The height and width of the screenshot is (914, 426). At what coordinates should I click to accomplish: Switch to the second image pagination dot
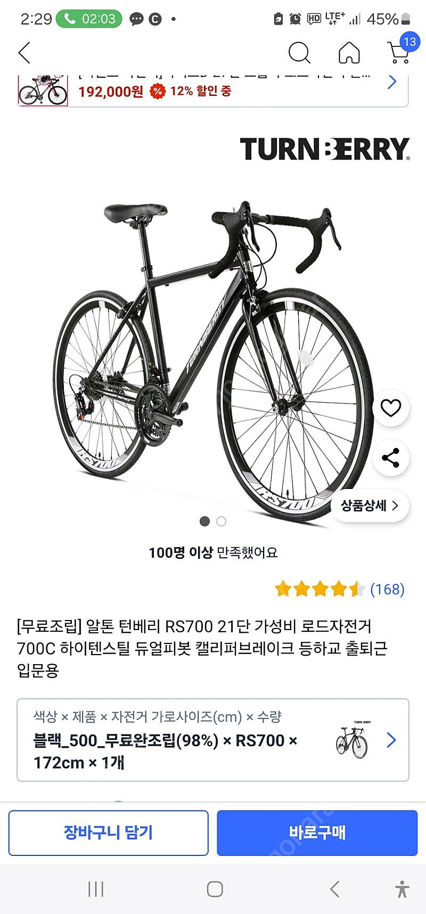[222, 521]
